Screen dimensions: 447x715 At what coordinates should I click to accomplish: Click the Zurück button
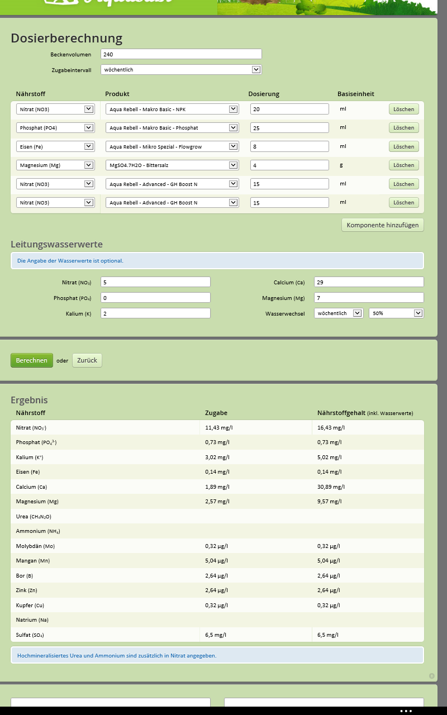(x=87, y=360)
